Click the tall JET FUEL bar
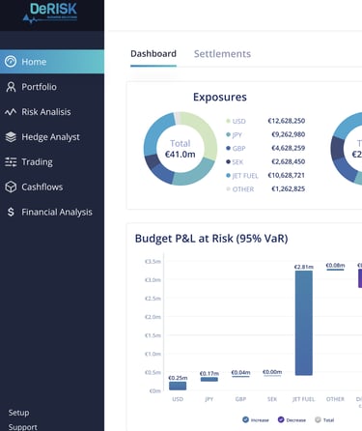The height and width of the screenshot is (431, 362). tap(304, 323)
